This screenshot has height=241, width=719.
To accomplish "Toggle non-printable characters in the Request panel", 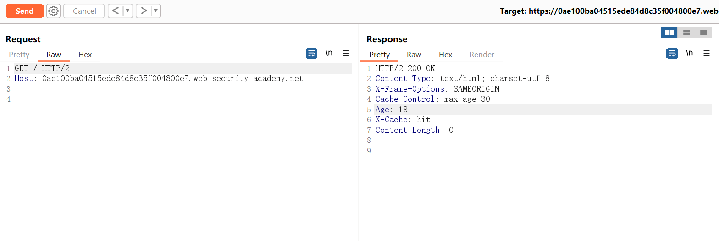I will 329,54.
